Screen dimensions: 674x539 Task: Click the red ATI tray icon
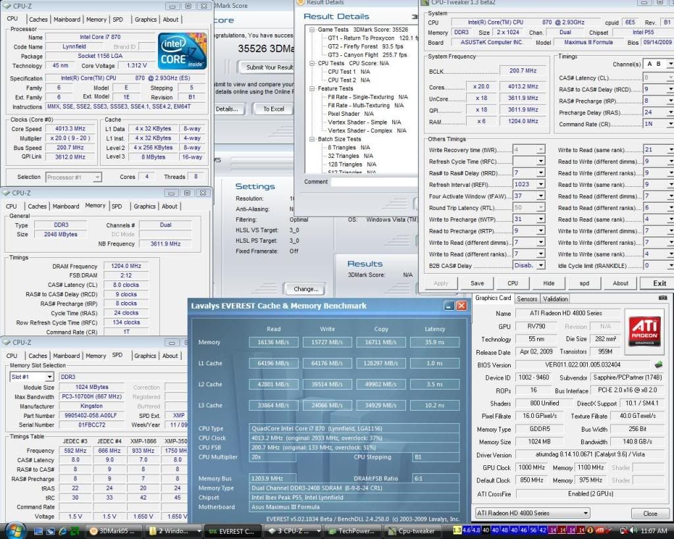click(x=599, y=531)
